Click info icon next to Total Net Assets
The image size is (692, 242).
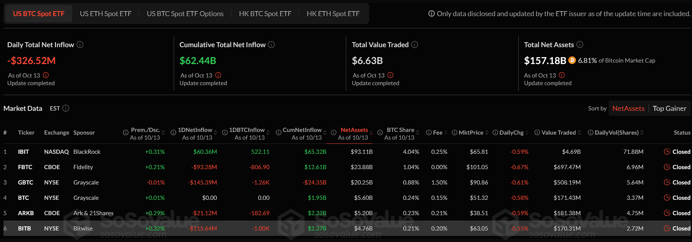point(580,44)
